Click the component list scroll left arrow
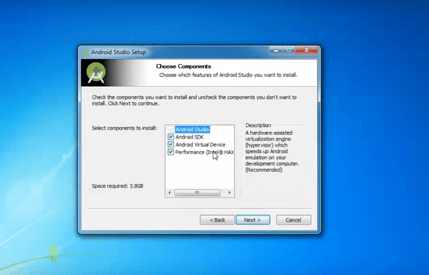This screenshot has width=429, height=275. coord(170,193)
